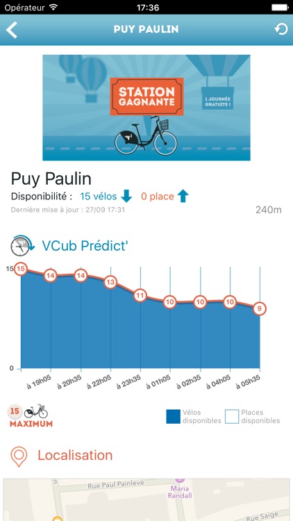
Task: Tap the Maria Randall map marker
Action: 180,489
